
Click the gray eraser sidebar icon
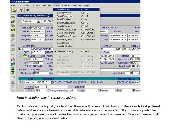tap(13, 54)
